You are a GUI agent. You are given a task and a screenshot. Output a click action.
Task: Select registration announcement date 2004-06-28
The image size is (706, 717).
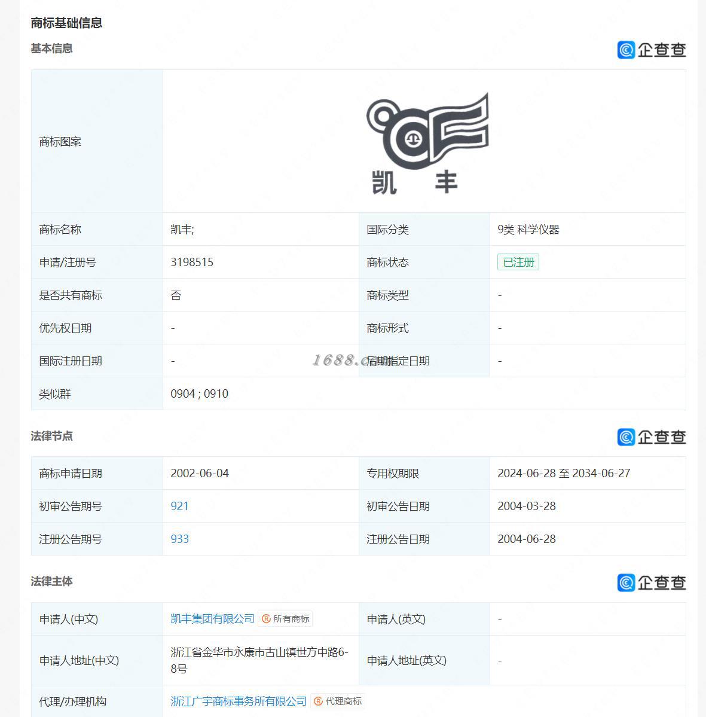pyautogui.click(x=527, y=539)
